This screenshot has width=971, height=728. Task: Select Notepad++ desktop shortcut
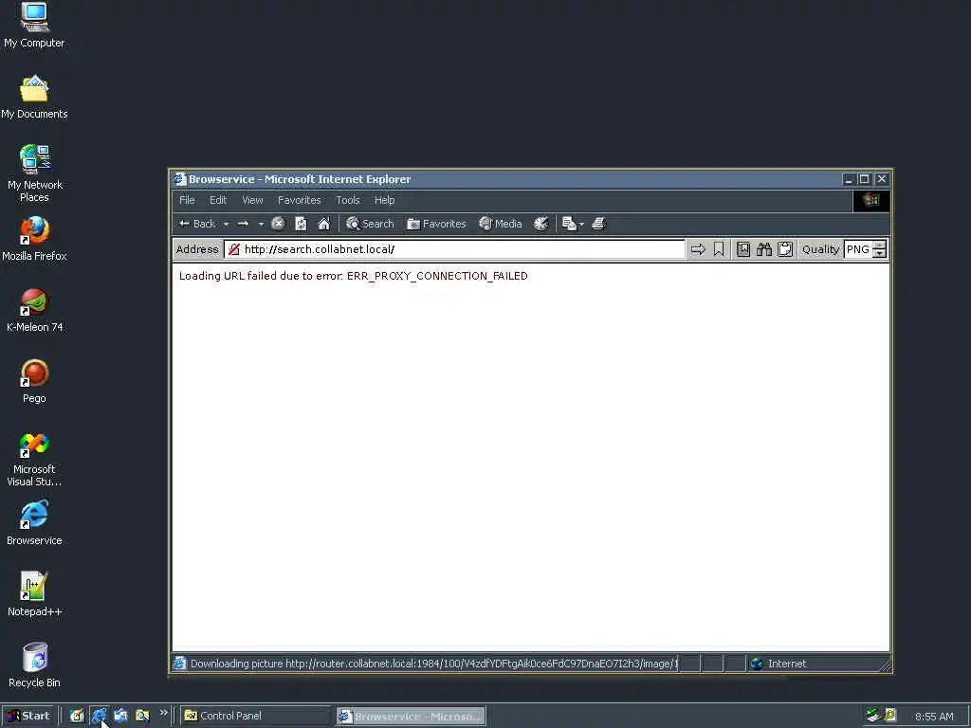pos(34,595)
